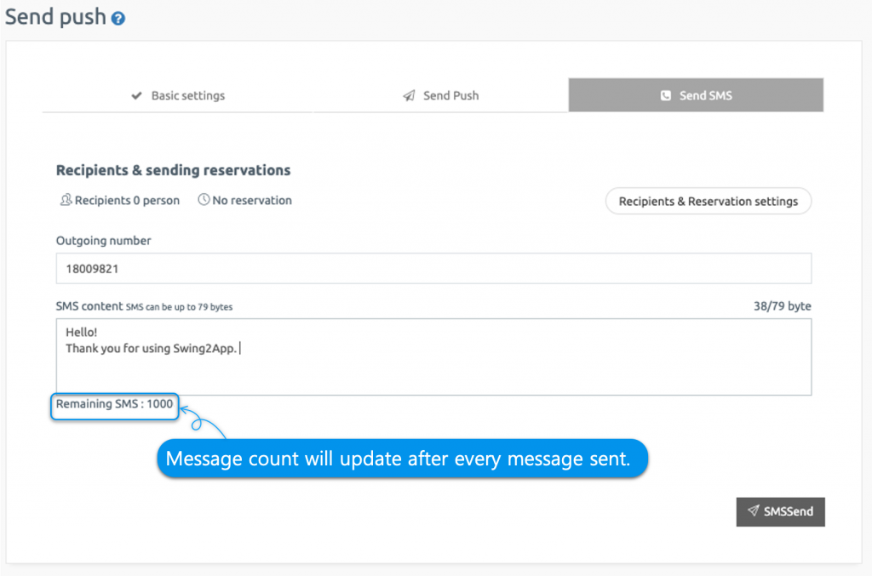This screenshot has height=576, width=872.
Task: Click the checkmark icon on Basic settings tab
Action: [137, 95]
